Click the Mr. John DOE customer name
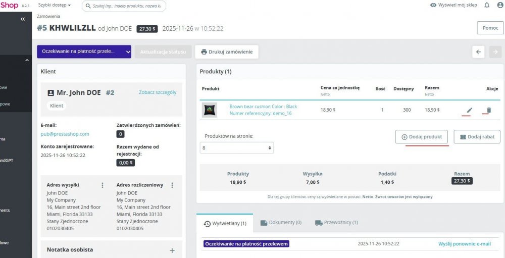 (79, 93)
